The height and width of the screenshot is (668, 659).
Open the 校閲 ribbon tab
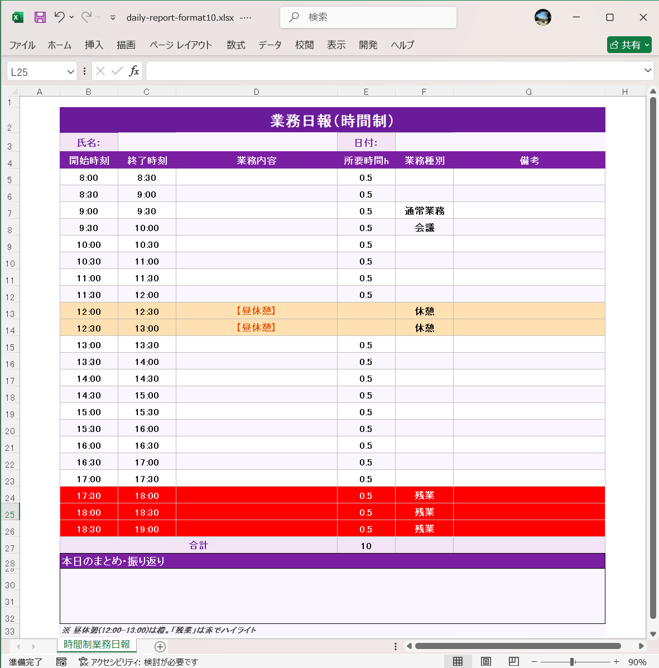coord(304,45)
